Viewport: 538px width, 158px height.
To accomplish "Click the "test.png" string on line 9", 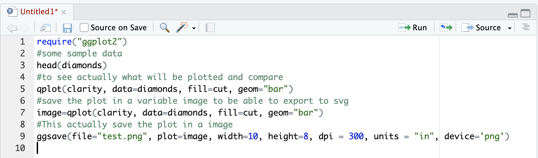I will pyautogui.click(x=122, y=136).
